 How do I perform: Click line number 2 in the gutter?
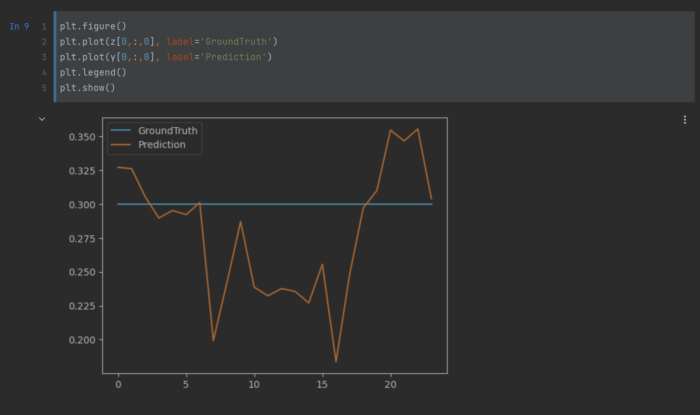pos(44,41)
